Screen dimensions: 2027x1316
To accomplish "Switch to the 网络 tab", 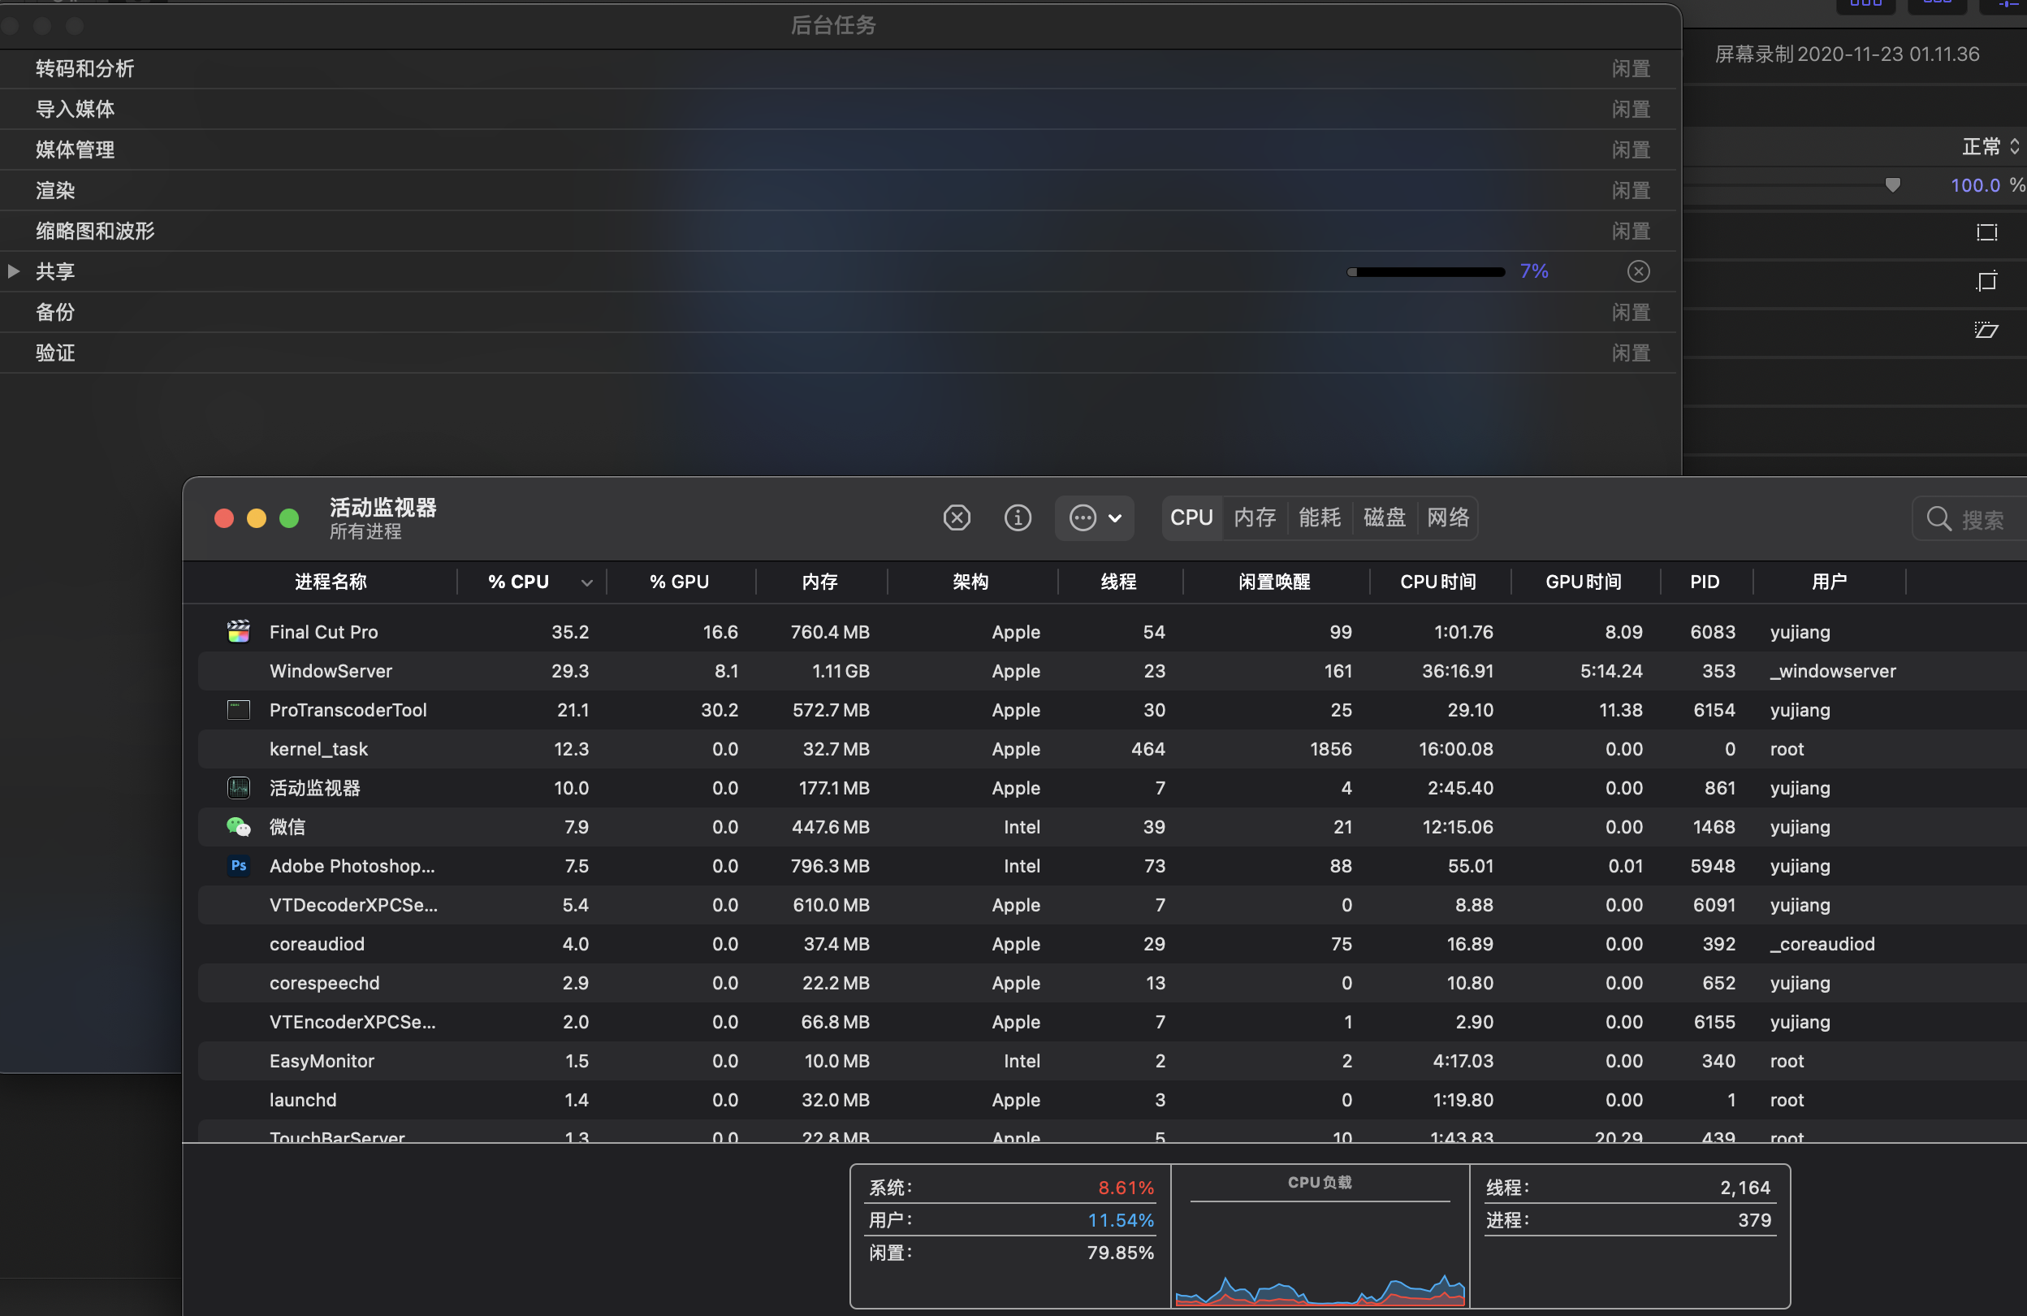I will pos(1448,517).
